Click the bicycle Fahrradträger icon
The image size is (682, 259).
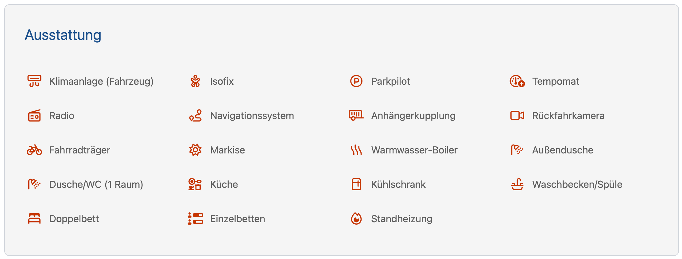point(34,150)
